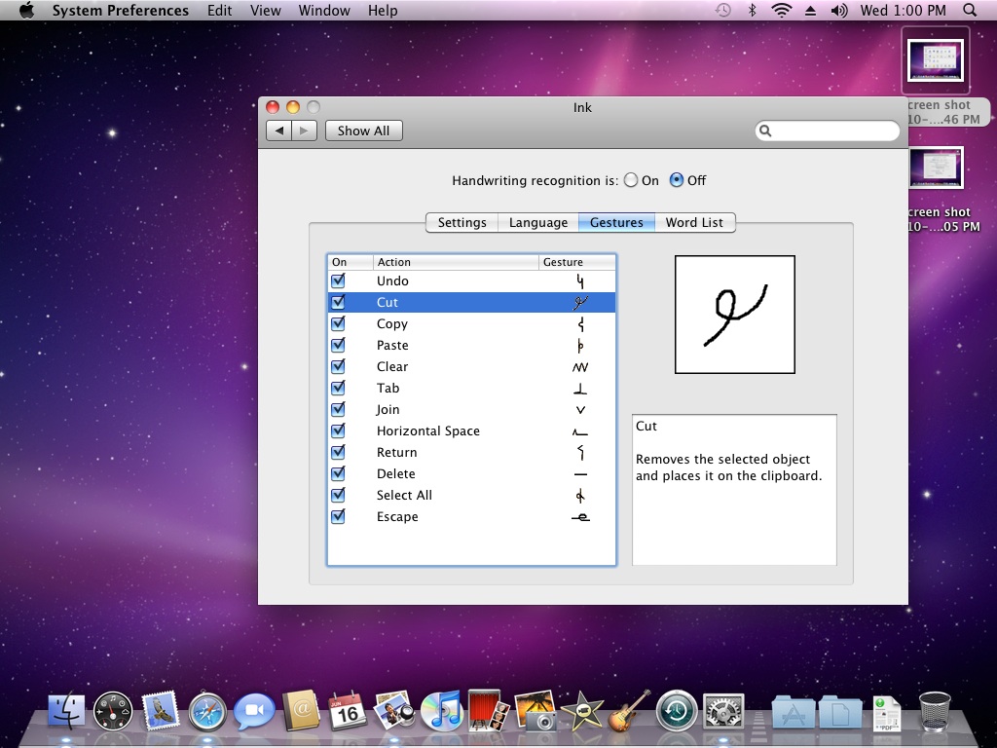Viewport: 997px width, 748px height.
Task: Open the Help menu
Action: pos(382,10)
